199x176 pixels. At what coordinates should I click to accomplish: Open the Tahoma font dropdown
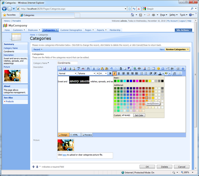pos(86,73)
